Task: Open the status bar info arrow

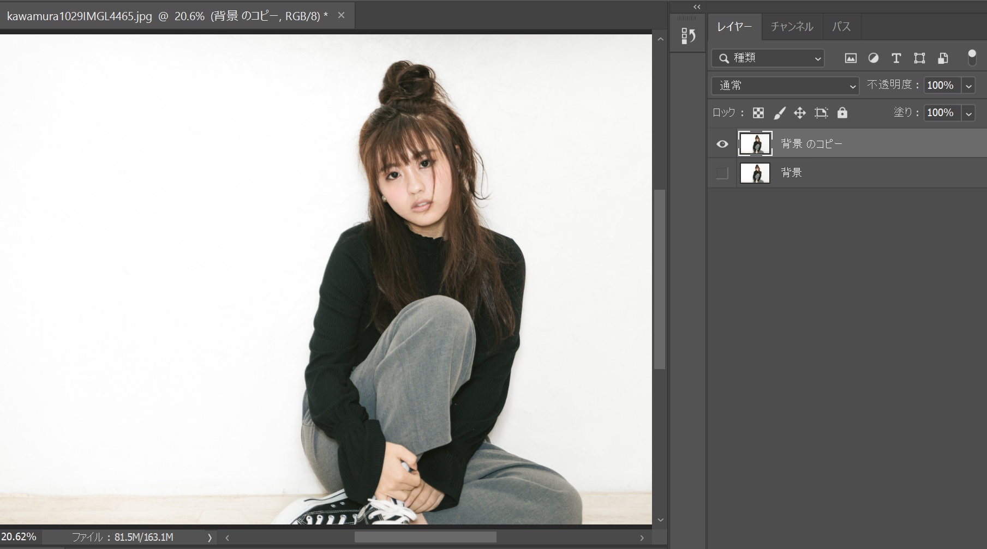Action: (x=210, y=538)
